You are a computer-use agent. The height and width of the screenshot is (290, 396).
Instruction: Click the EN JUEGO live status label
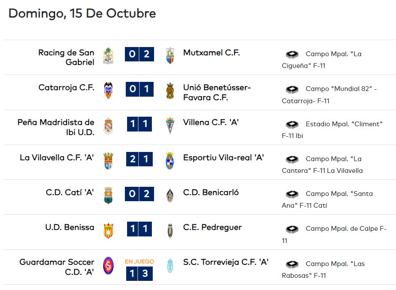[x=139, y=262]
